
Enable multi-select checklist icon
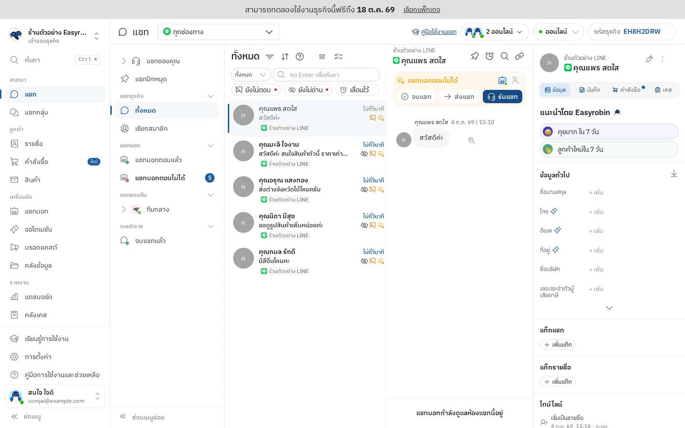pos(338,57)
